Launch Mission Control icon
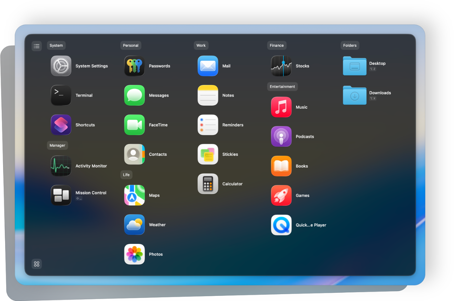Viewport: 454px width, 301px height. tap(61, 195)
